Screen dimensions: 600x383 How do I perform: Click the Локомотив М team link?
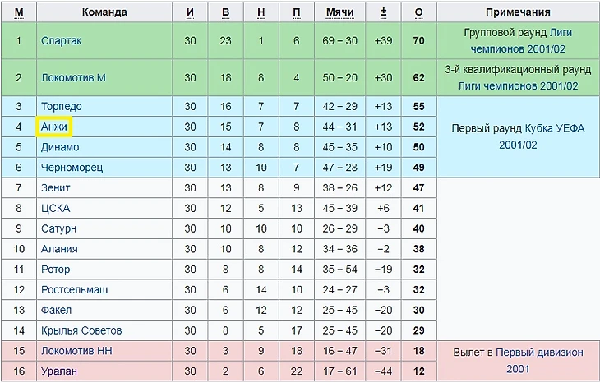tap(73, 78)
